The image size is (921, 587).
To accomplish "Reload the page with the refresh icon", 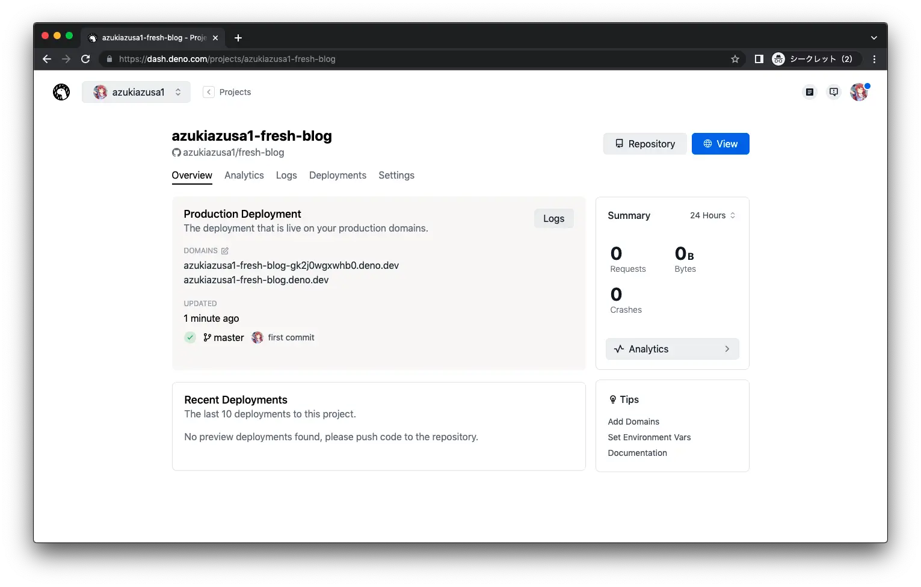I will [x=85, y=59].
